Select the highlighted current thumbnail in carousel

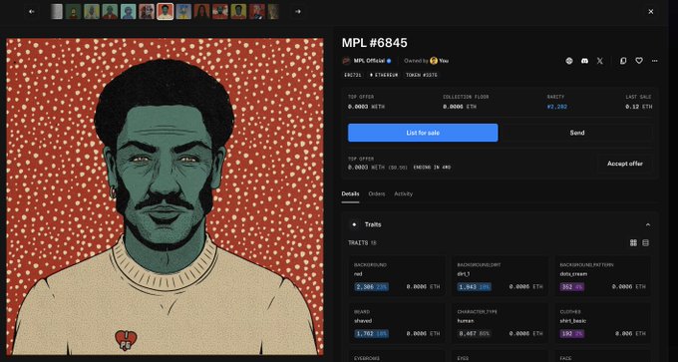(166, 12)
